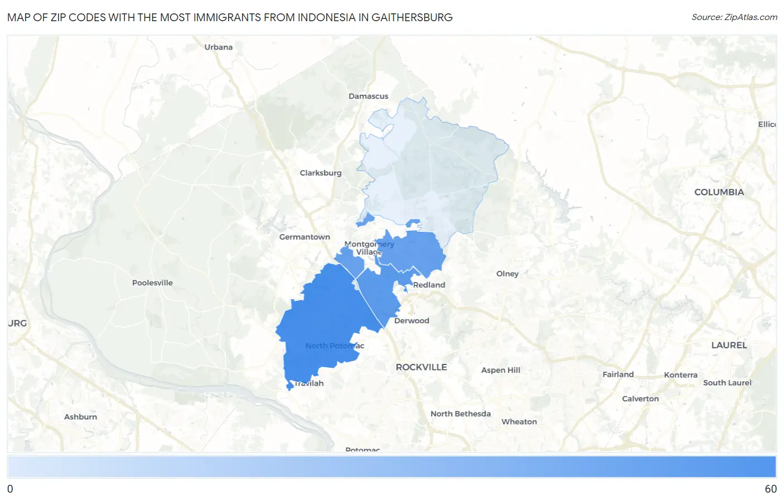
Task: Click the Travilah map label
Action: [x=309, y=383]
